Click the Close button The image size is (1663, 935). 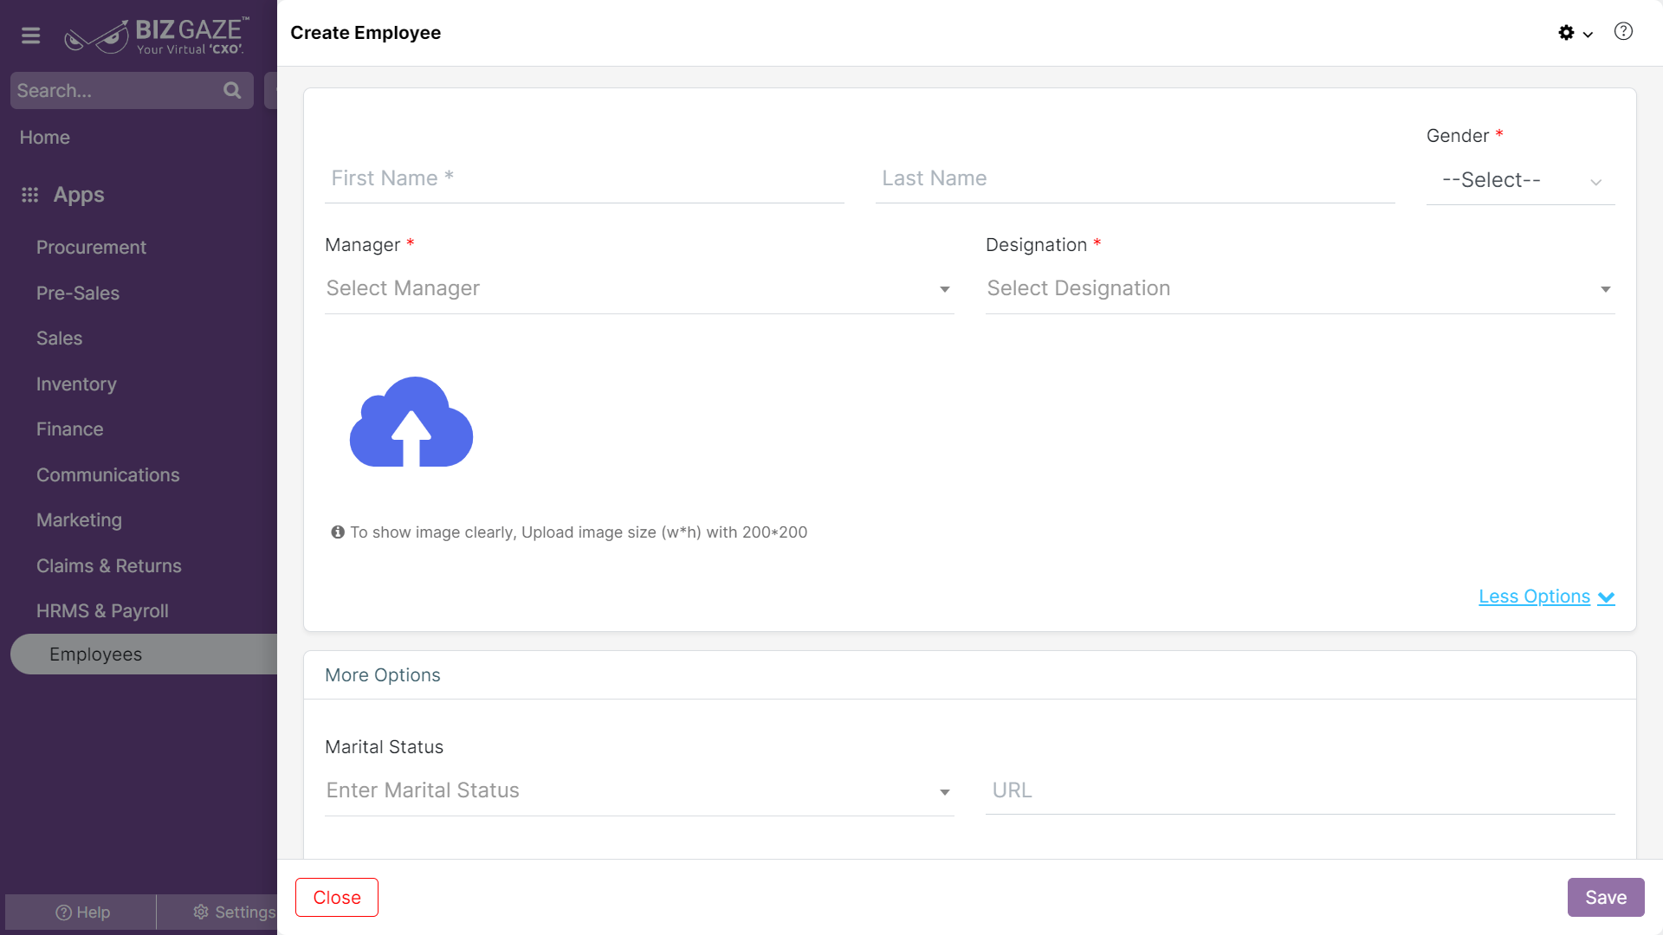pyautogui.click(x=337, y=898)
